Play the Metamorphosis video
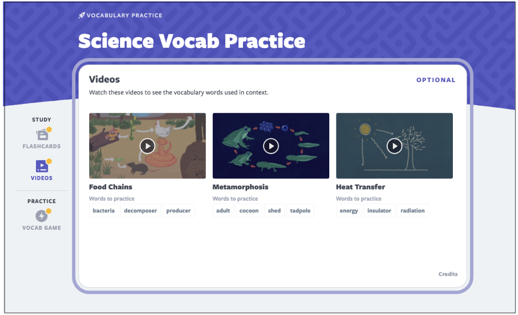518x315 pixels. (271, 146)
